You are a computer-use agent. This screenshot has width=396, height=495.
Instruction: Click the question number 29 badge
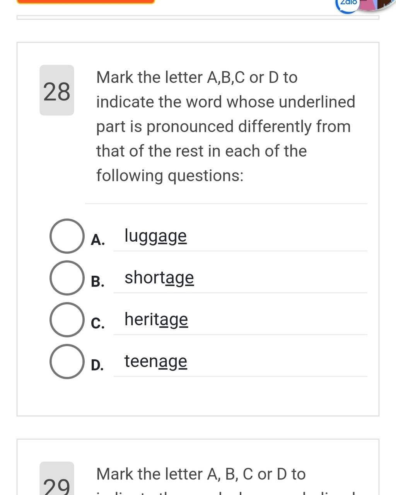[x=57, y=479]
